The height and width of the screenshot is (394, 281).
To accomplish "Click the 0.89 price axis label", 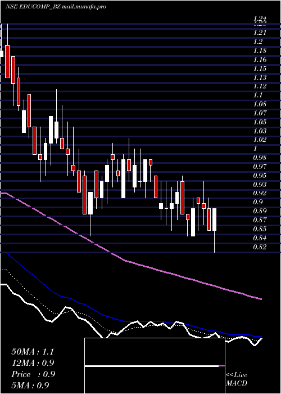I will [x=260, y=211].
